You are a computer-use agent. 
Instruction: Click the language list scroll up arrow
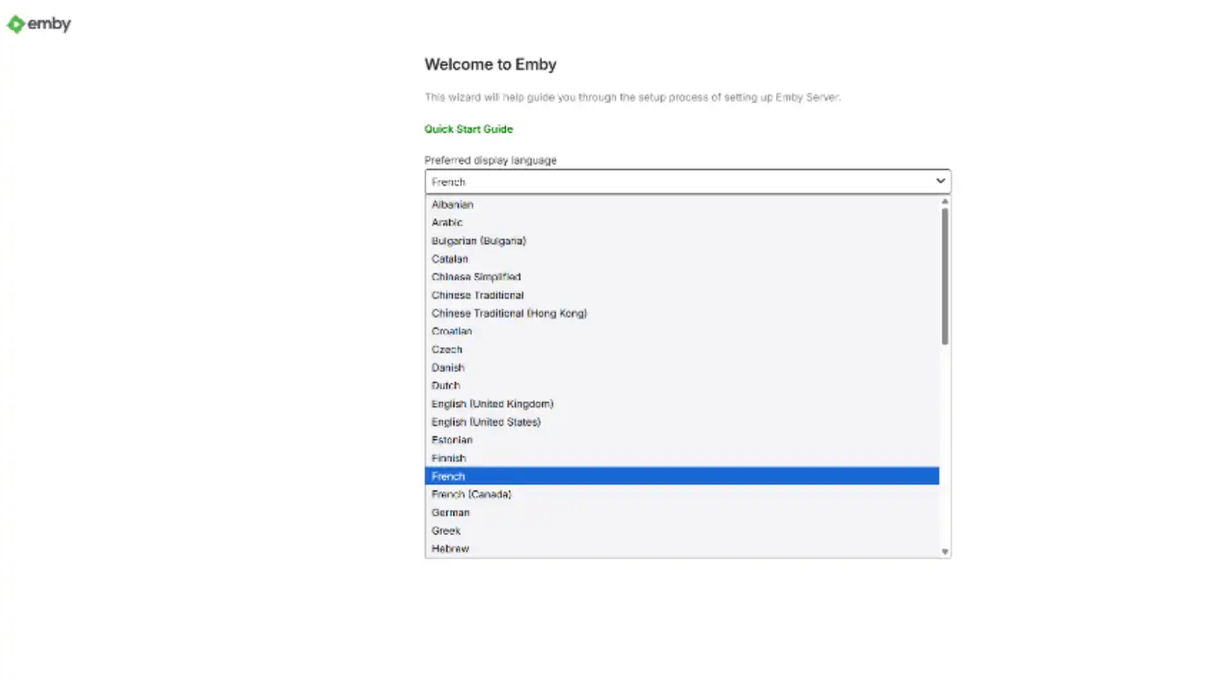coord(945,202)
